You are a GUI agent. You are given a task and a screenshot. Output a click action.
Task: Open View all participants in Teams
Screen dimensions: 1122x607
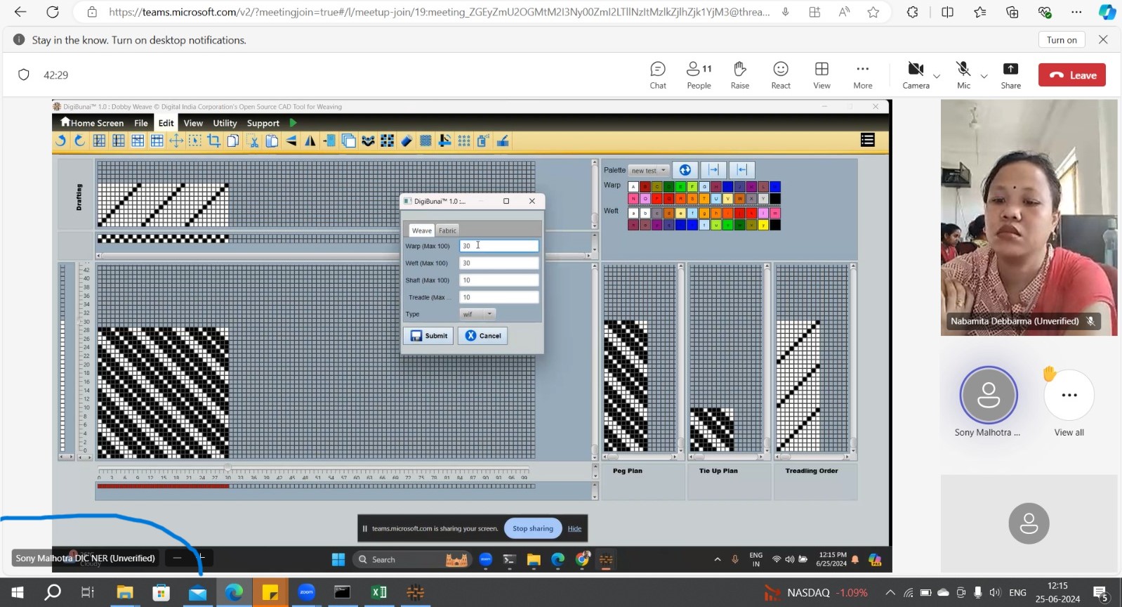coord(1069,403)
